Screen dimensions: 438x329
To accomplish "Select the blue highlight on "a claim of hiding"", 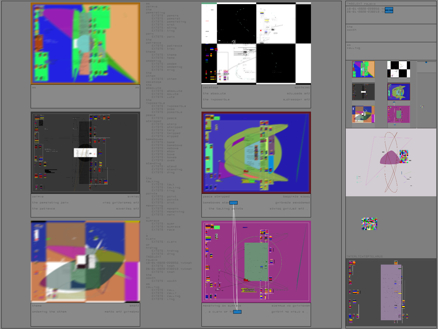I will [237, 312].
